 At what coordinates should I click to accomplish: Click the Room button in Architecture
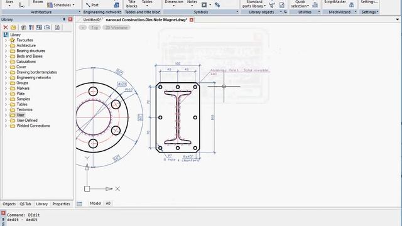(38, 2)
